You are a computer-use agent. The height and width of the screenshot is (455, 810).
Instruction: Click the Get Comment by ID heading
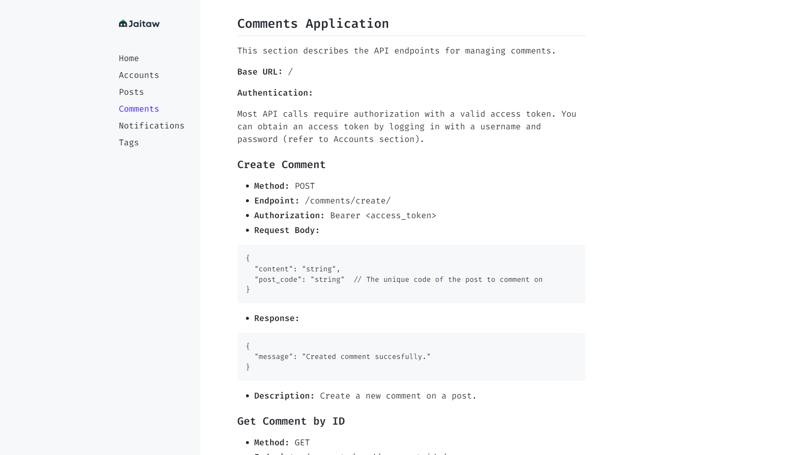[291, 421]
